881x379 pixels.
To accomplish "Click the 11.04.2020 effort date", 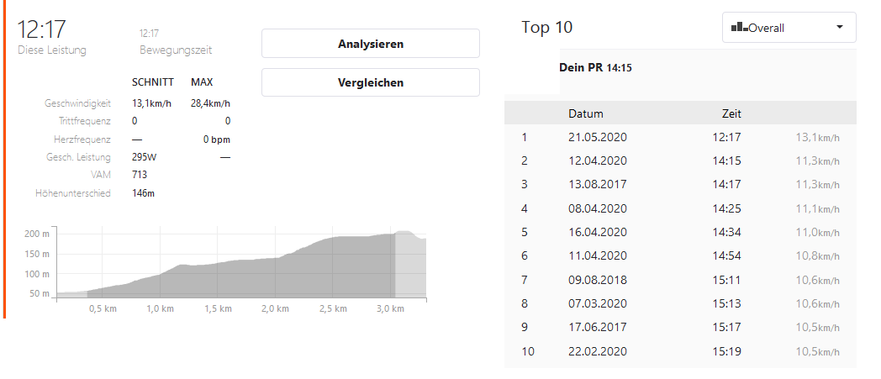I will [598, 255].
